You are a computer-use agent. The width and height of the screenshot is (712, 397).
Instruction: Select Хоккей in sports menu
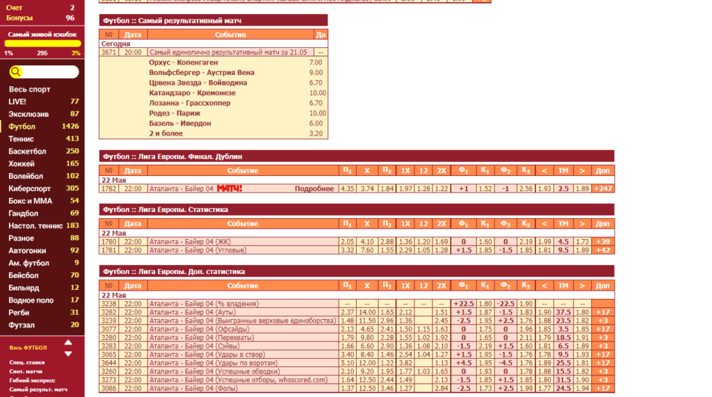22,163
